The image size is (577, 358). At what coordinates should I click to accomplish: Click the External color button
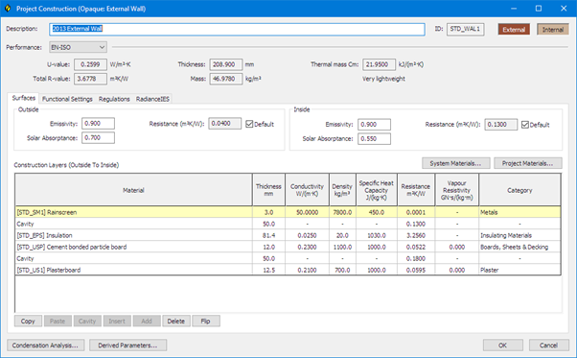click(x=514, y=30)
